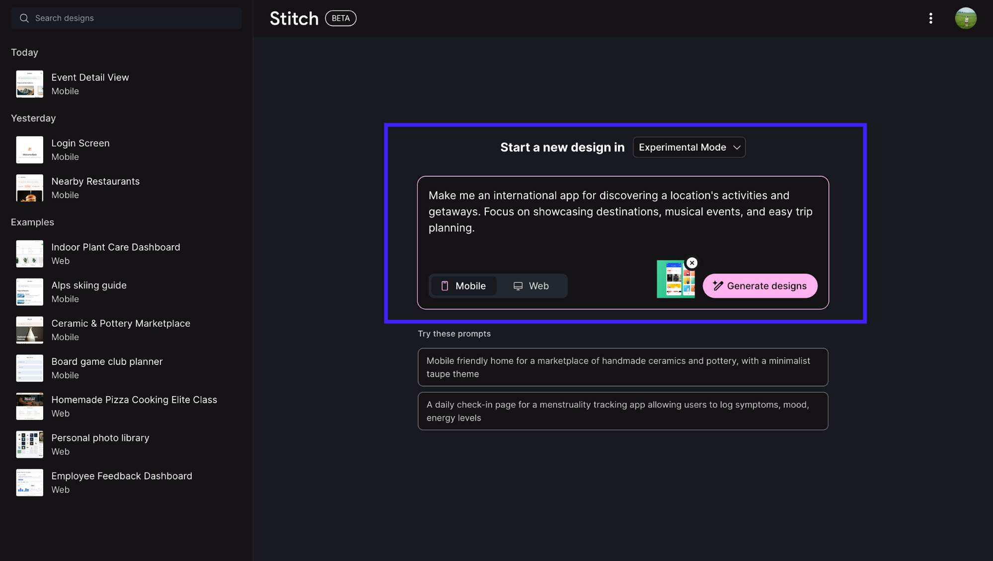Use the menstruality tracking app prompt
993x561 pixels.
622,411
